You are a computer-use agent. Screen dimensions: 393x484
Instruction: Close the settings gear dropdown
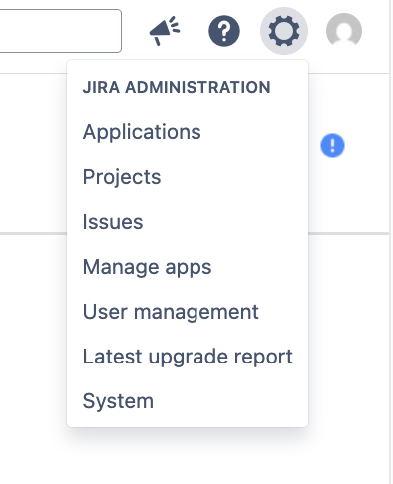(284, 31)
